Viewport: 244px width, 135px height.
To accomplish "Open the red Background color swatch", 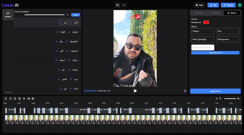I will coord(206,22).
